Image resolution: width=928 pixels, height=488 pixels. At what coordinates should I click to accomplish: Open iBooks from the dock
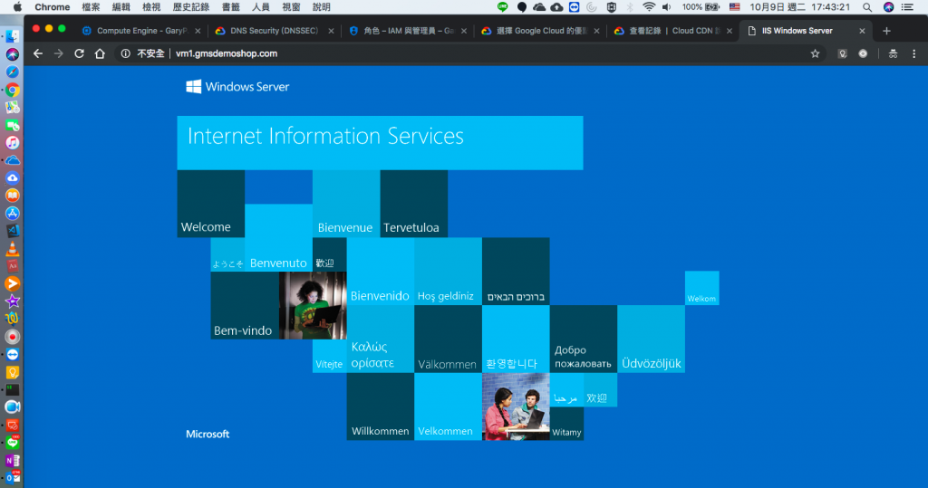tap(13, 196)
